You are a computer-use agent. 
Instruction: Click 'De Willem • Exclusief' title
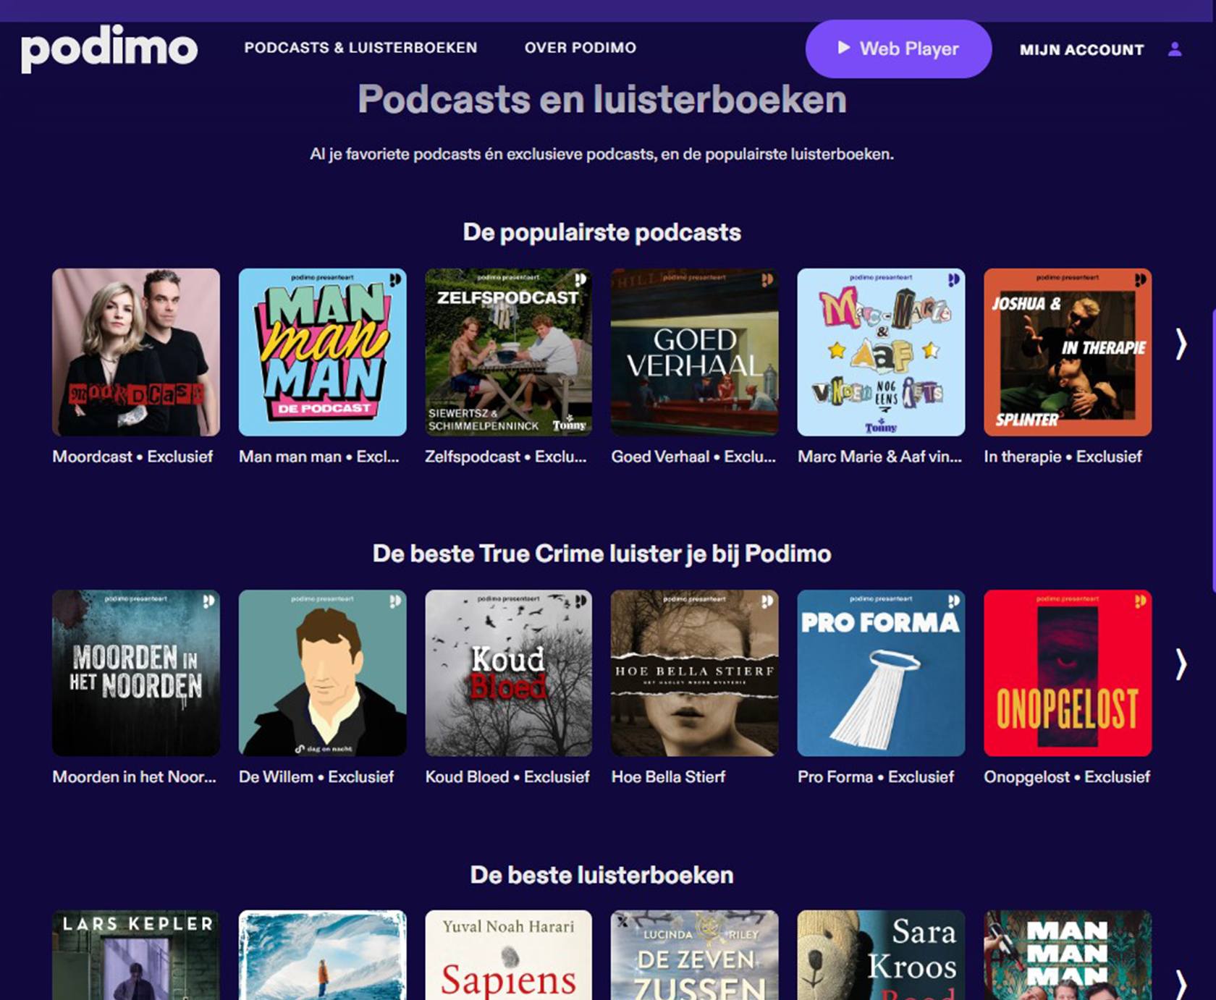316,777
